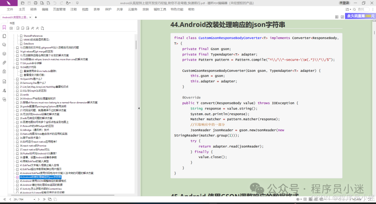Open the 注释 ribbon tab
This screenshot has width=376, height=204.
[x=73, y=9]
